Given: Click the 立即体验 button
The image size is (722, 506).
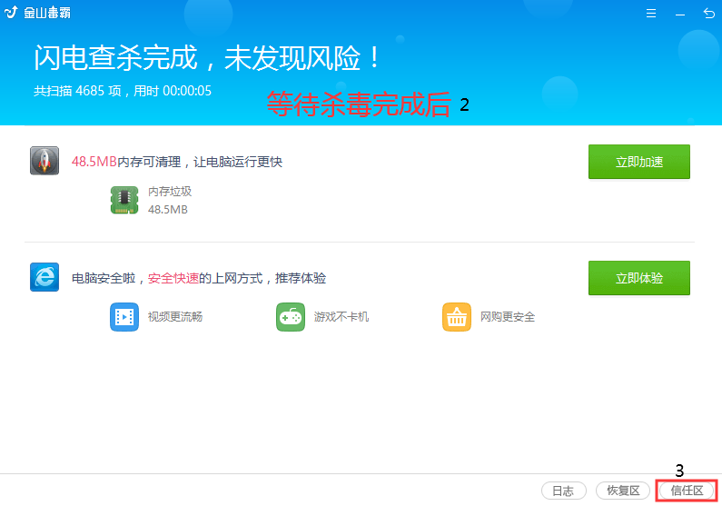Looking at the screenshot, I should (x=639, y=278).
